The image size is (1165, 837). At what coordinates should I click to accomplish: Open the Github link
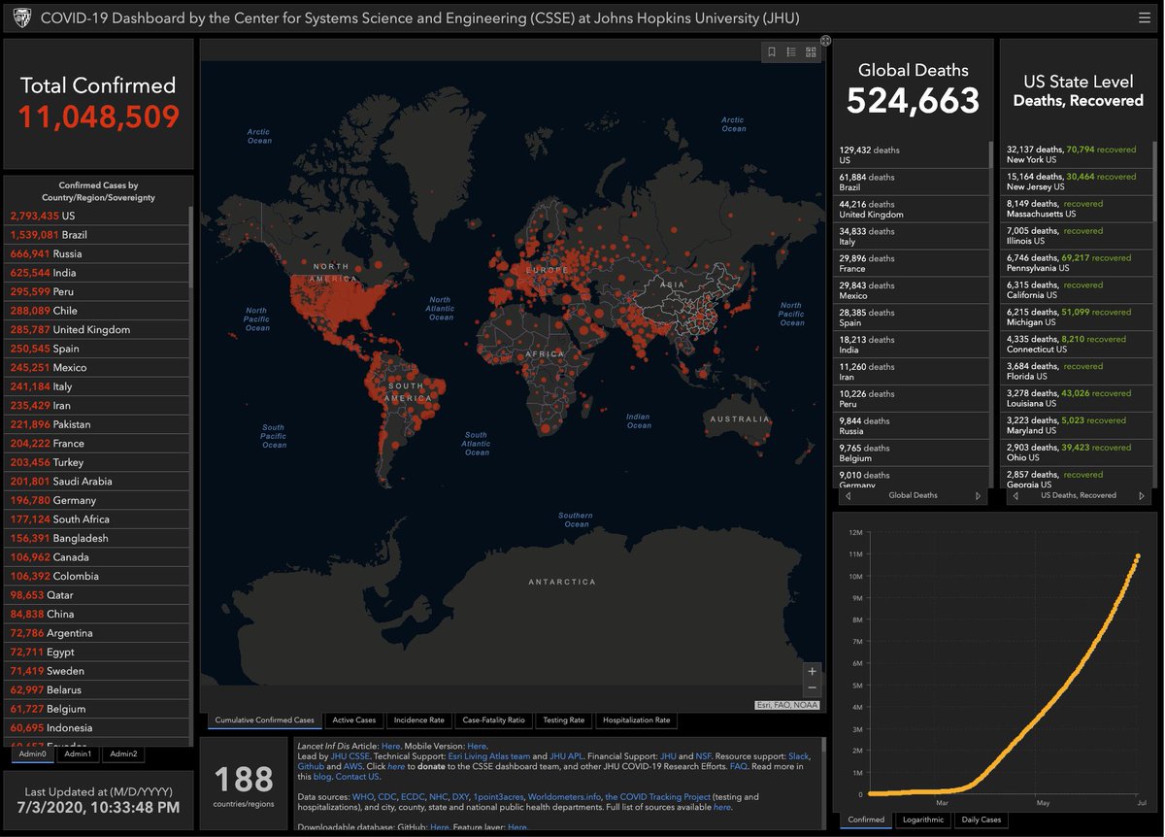pos(311,766)
